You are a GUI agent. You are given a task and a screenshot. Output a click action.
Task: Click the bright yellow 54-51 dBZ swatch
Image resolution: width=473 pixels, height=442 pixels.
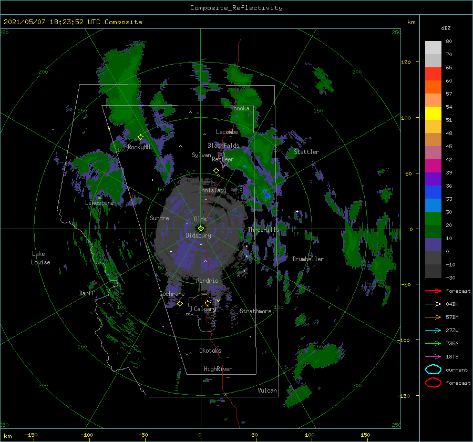(433, 114)
